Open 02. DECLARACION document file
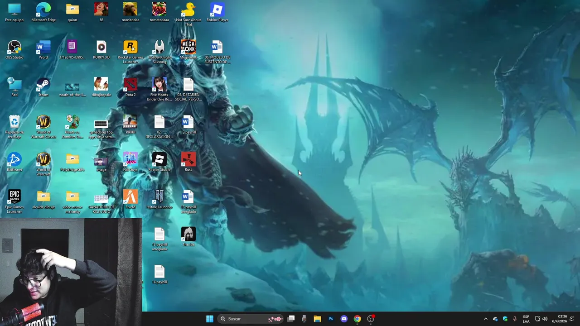The width and height of the screenshot is (580, 326). [x=159, y=127]
